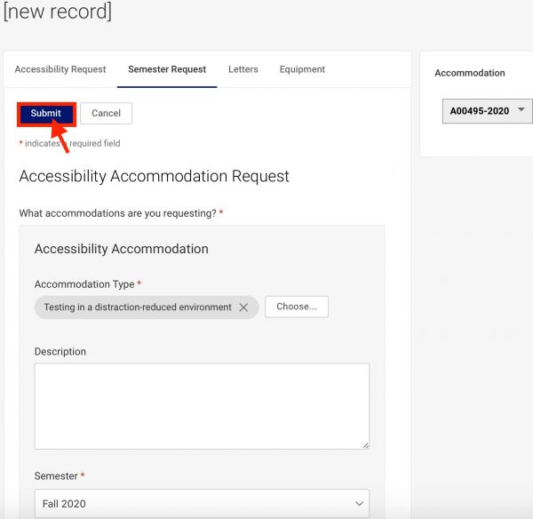Click the Semester field label
Image resolution: width=533 pixels, height=519 pixels.
point(56,475)
